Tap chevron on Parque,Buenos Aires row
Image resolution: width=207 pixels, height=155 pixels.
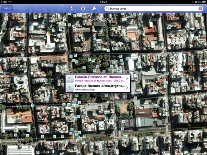127,88
